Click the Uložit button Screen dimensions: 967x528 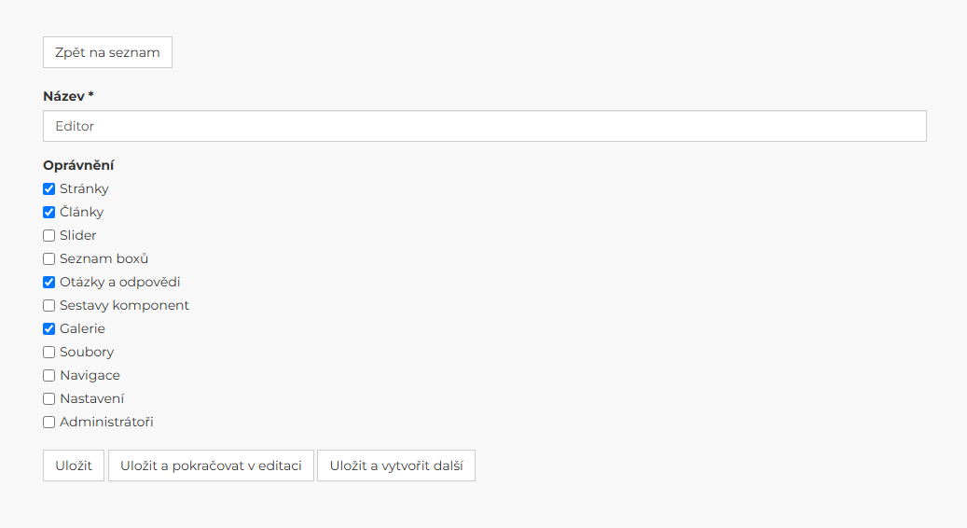tap(74, 465)
